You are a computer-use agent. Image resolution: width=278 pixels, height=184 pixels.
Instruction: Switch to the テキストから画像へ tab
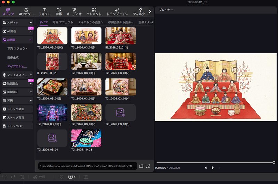point(91,22)
